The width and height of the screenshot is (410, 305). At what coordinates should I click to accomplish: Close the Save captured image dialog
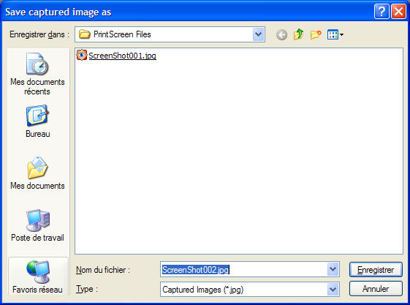(x=398, y=12)
